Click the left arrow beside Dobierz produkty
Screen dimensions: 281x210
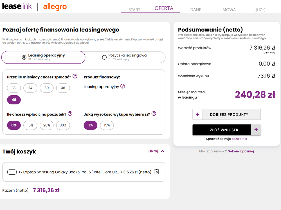[x=197, y=114]
